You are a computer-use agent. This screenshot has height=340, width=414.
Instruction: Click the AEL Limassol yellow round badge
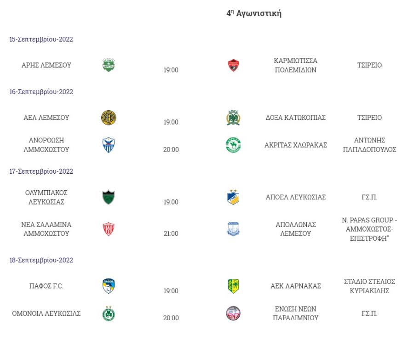click(109, 118)
